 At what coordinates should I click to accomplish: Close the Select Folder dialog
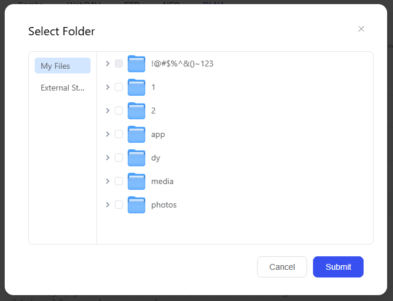(x=361, y=29)
